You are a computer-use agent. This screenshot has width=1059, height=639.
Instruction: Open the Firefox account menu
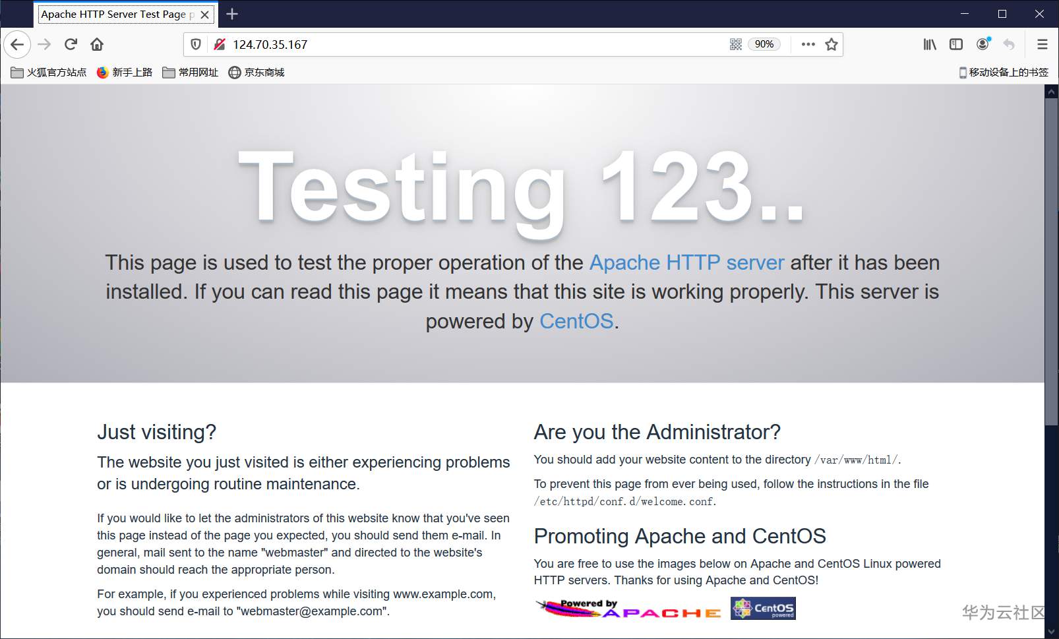[983, 44]
